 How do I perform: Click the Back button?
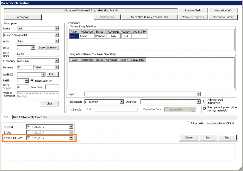point(208,137)
